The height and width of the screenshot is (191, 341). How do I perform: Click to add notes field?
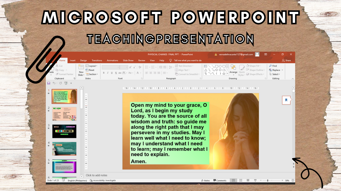(96, 175)
